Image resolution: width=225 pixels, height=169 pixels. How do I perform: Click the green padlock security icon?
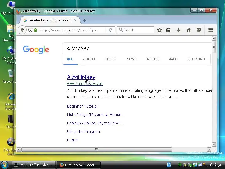(35, 30)
